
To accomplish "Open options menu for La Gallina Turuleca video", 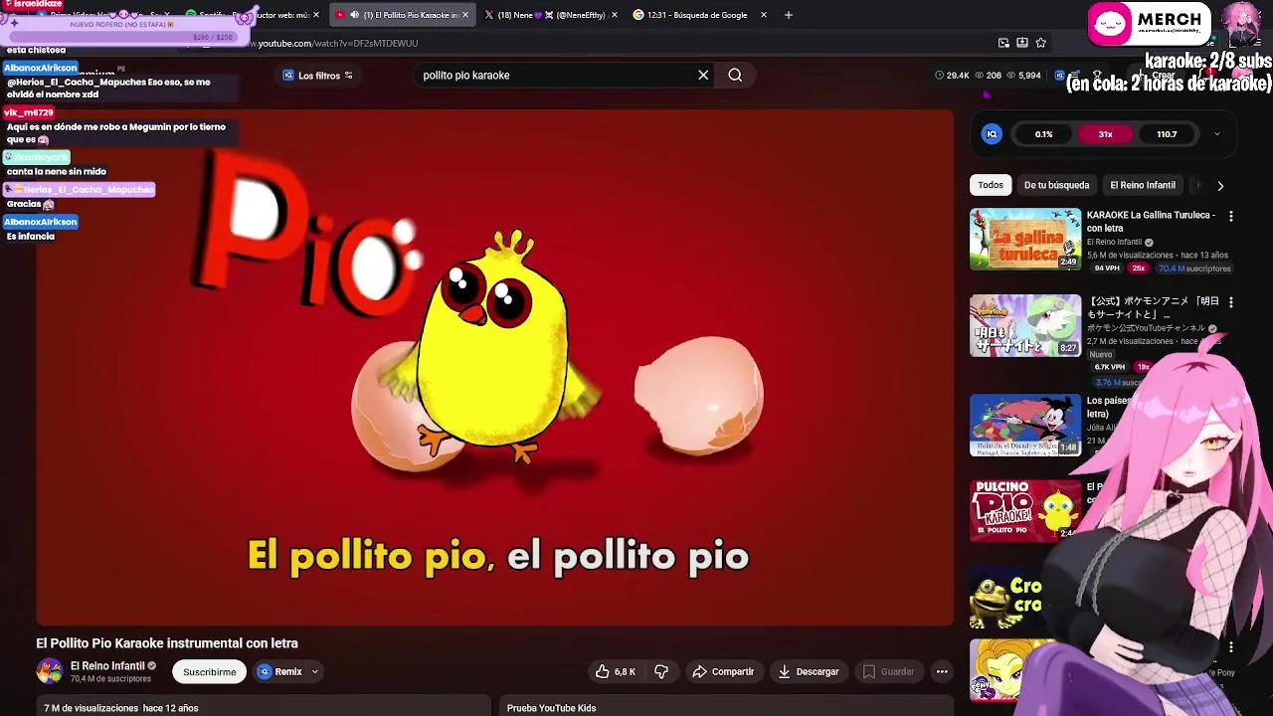I will (1231, 216).
